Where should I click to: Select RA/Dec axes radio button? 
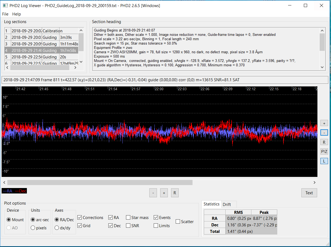(64, 220)
